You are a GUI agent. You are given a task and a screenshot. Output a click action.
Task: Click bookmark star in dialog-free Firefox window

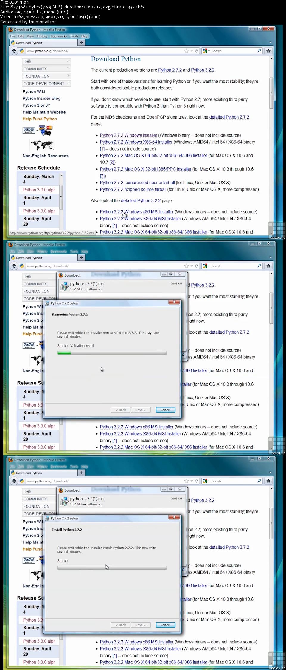tap(186, 51)
